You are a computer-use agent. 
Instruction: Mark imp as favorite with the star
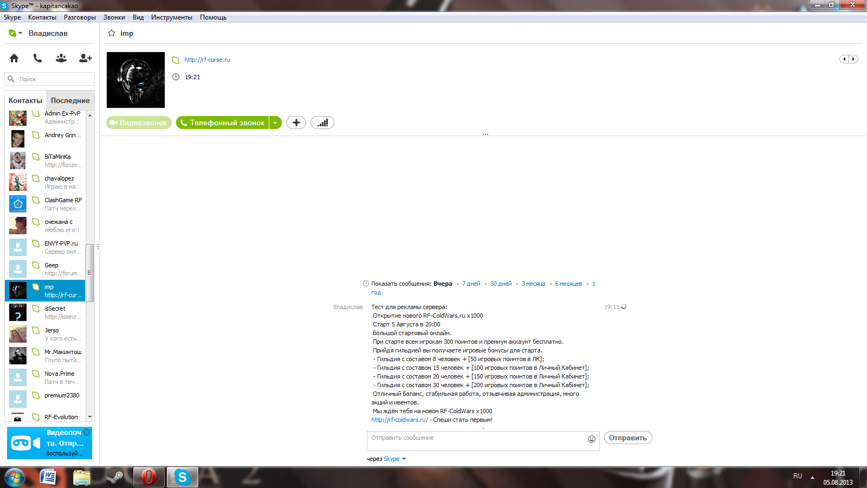coord(112,33)
